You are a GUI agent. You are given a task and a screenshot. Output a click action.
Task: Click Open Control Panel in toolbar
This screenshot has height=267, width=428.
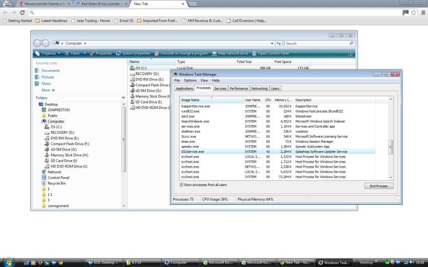tap(271, 54)
